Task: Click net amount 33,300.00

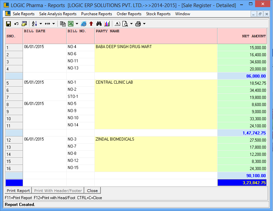Action: (x=258, y=119)
